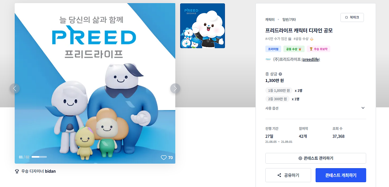Go to previous slide with left arrow
This screenshot has width=389, height=187.
[15, 88]
